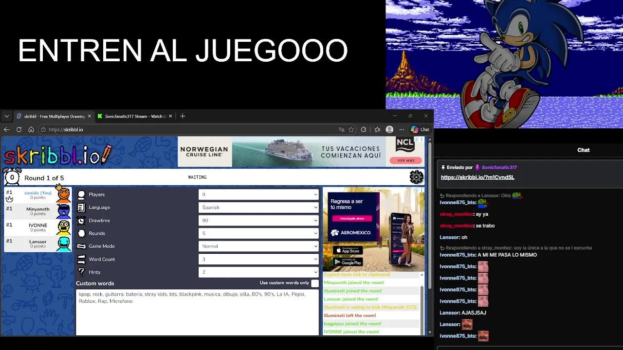
Task: Open the pinned skribbl.io room link
Action: coord(477,177)
